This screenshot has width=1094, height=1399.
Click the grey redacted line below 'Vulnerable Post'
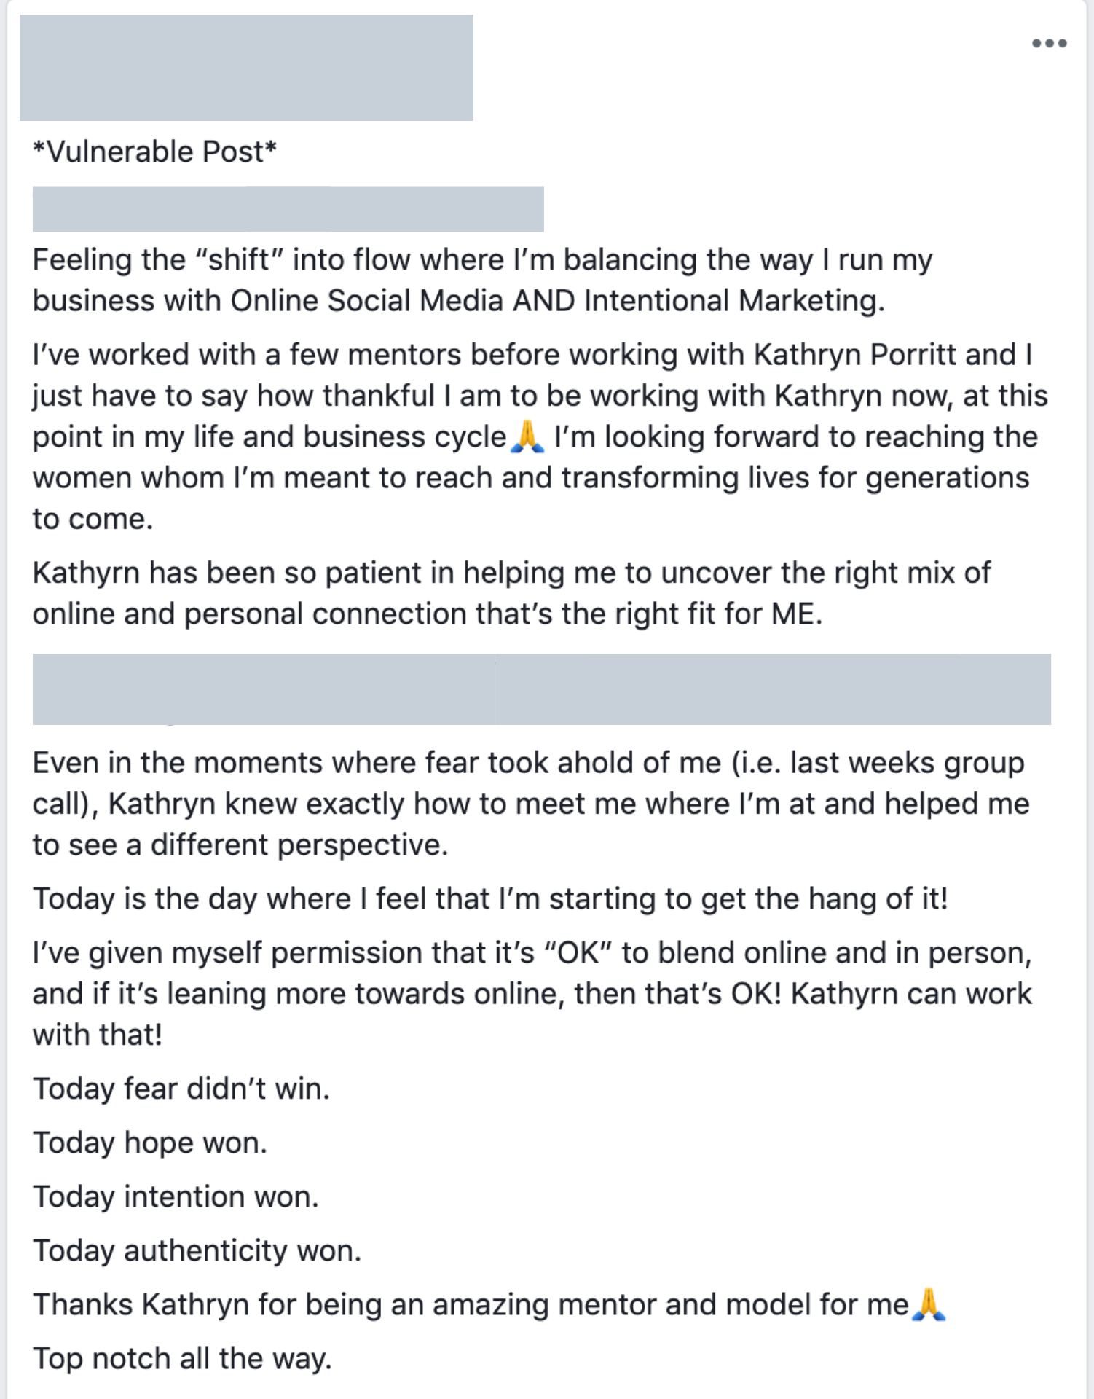point(288,209)
